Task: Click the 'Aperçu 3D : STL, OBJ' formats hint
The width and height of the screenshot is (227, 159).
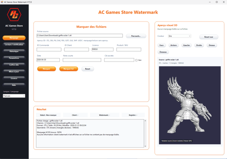Action: coord(73,41)
